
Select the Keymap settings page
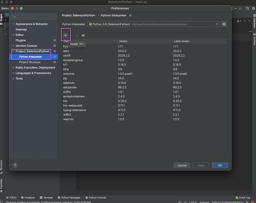[21, 30]
